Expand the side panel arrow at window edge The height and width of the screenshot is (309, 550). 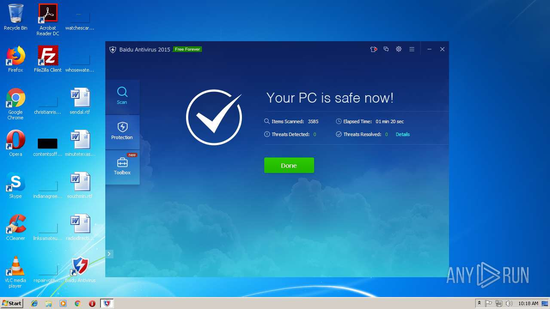[x=109, y=254]
